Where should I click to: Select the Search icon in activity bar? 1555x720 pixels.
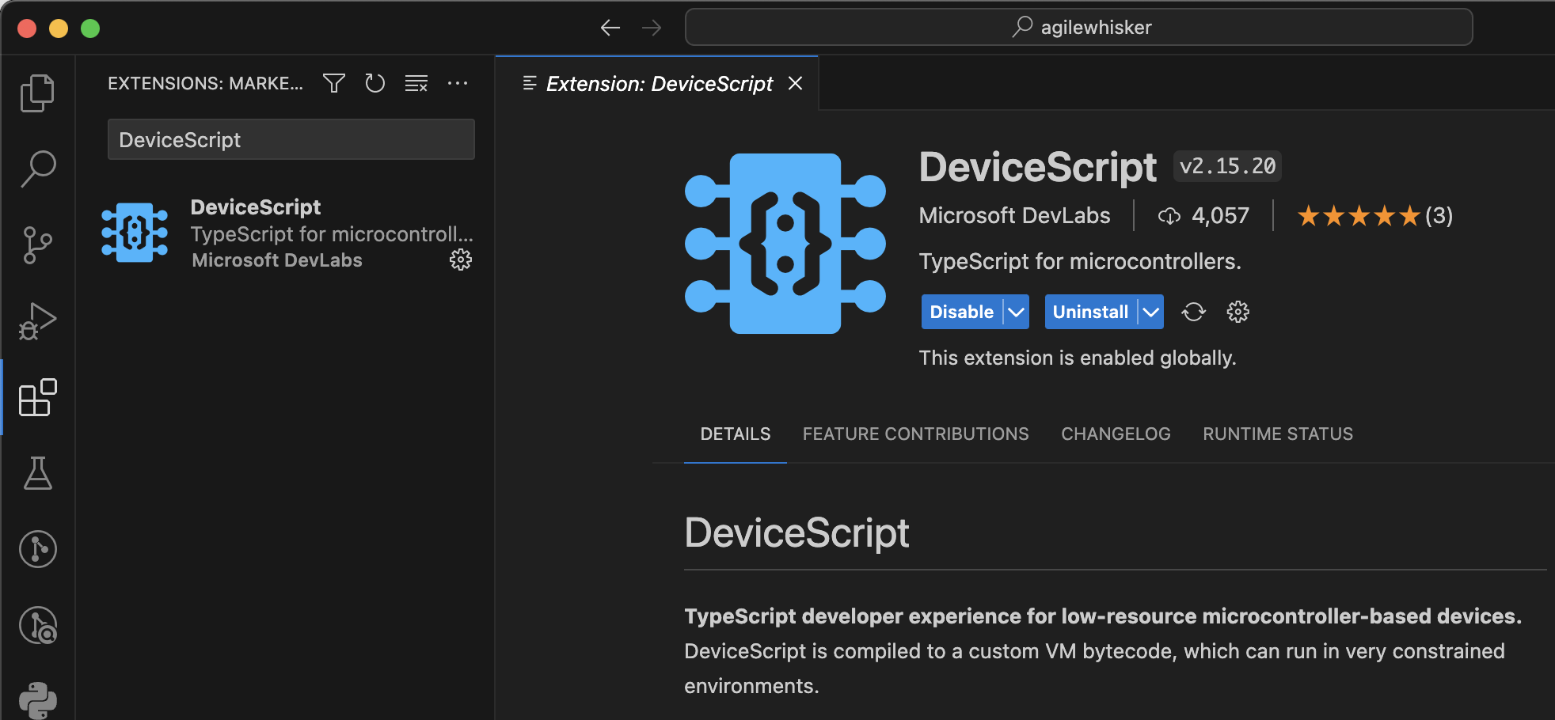pos(36,169)
